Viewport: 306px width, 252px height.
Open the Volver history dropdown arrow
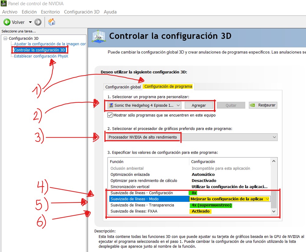[30, 22]
